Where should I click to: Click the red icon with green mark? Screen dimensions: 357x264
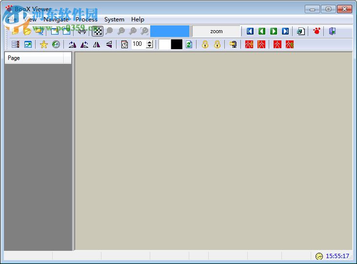pos(290,44)
